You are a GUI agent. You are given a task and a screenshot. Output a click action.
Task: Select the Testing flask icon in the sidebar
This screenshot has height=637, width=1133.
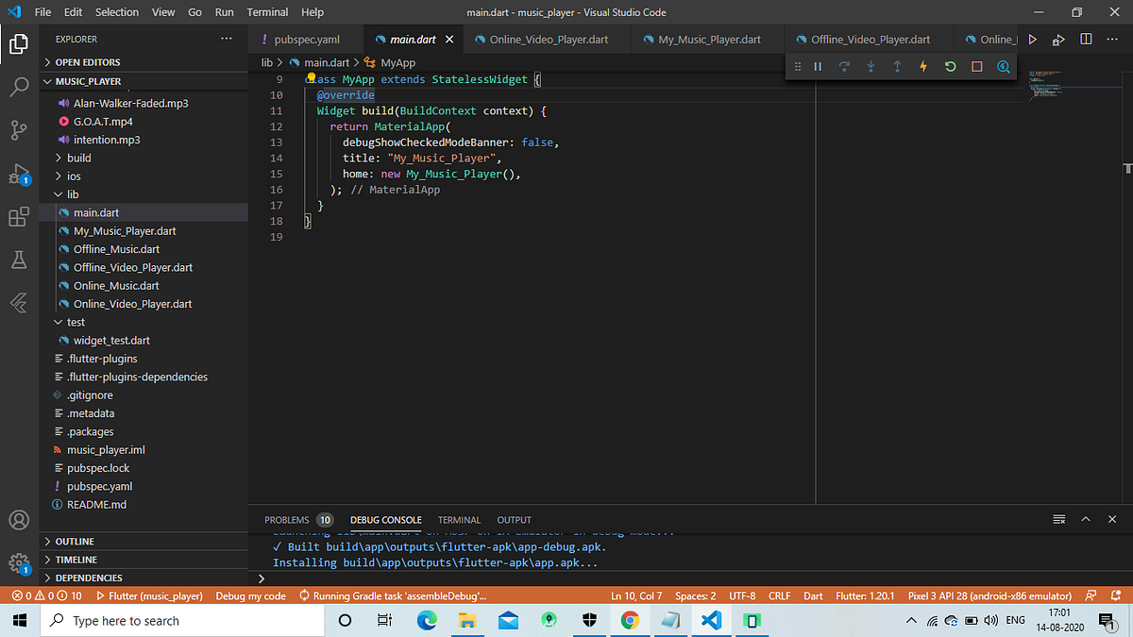(20, 260)
